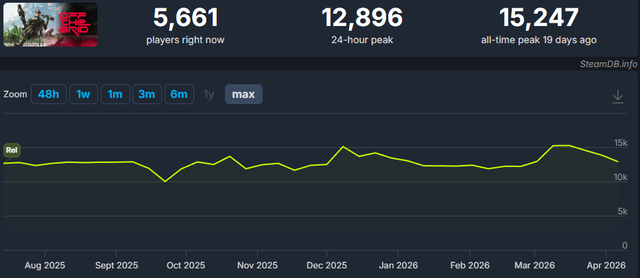Click the greyed-out 1y zoom option
Screen dimensions: 640x278
pyautogui.click(x=209, y=94)
